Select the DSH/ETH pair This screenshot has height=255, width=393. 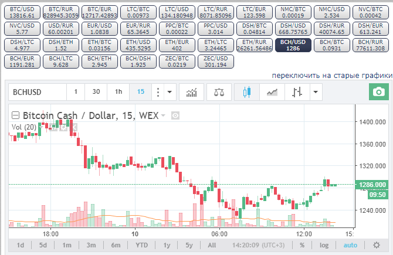click(x=60, y=45)
